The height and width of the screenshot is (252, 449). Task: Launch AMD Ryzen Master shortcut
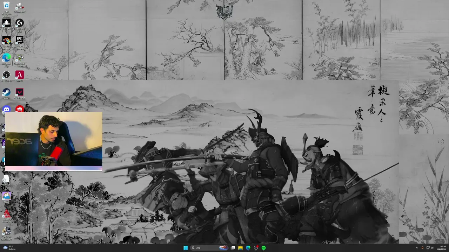click(6, 43)
